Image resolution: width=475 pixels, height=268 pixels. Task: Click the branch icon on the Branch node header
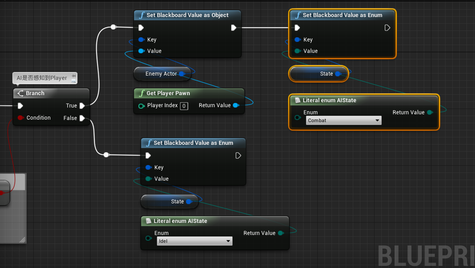click(x=20, y=93)
